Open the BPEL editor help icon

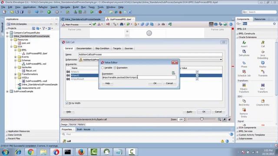pos(231,24)
